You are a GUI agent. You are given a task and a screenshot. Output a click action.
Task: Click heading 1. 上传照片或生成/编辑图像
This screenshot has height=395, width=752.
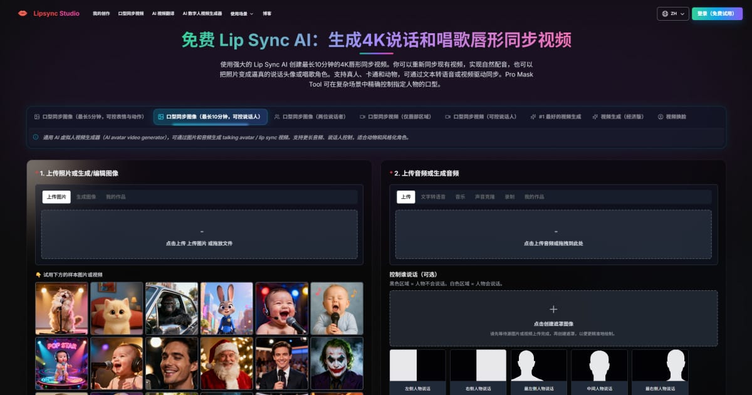79,173
